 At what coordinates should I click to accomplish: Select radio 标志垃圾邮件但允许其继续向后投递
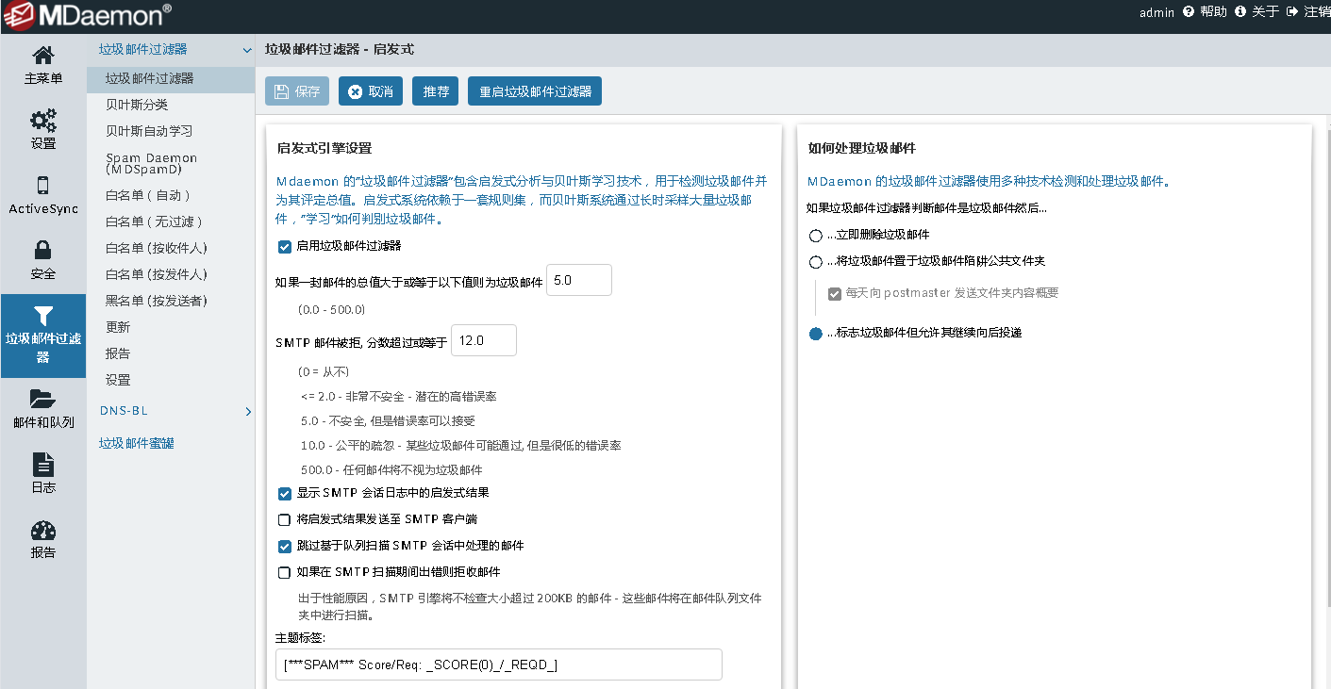(816, 334)
